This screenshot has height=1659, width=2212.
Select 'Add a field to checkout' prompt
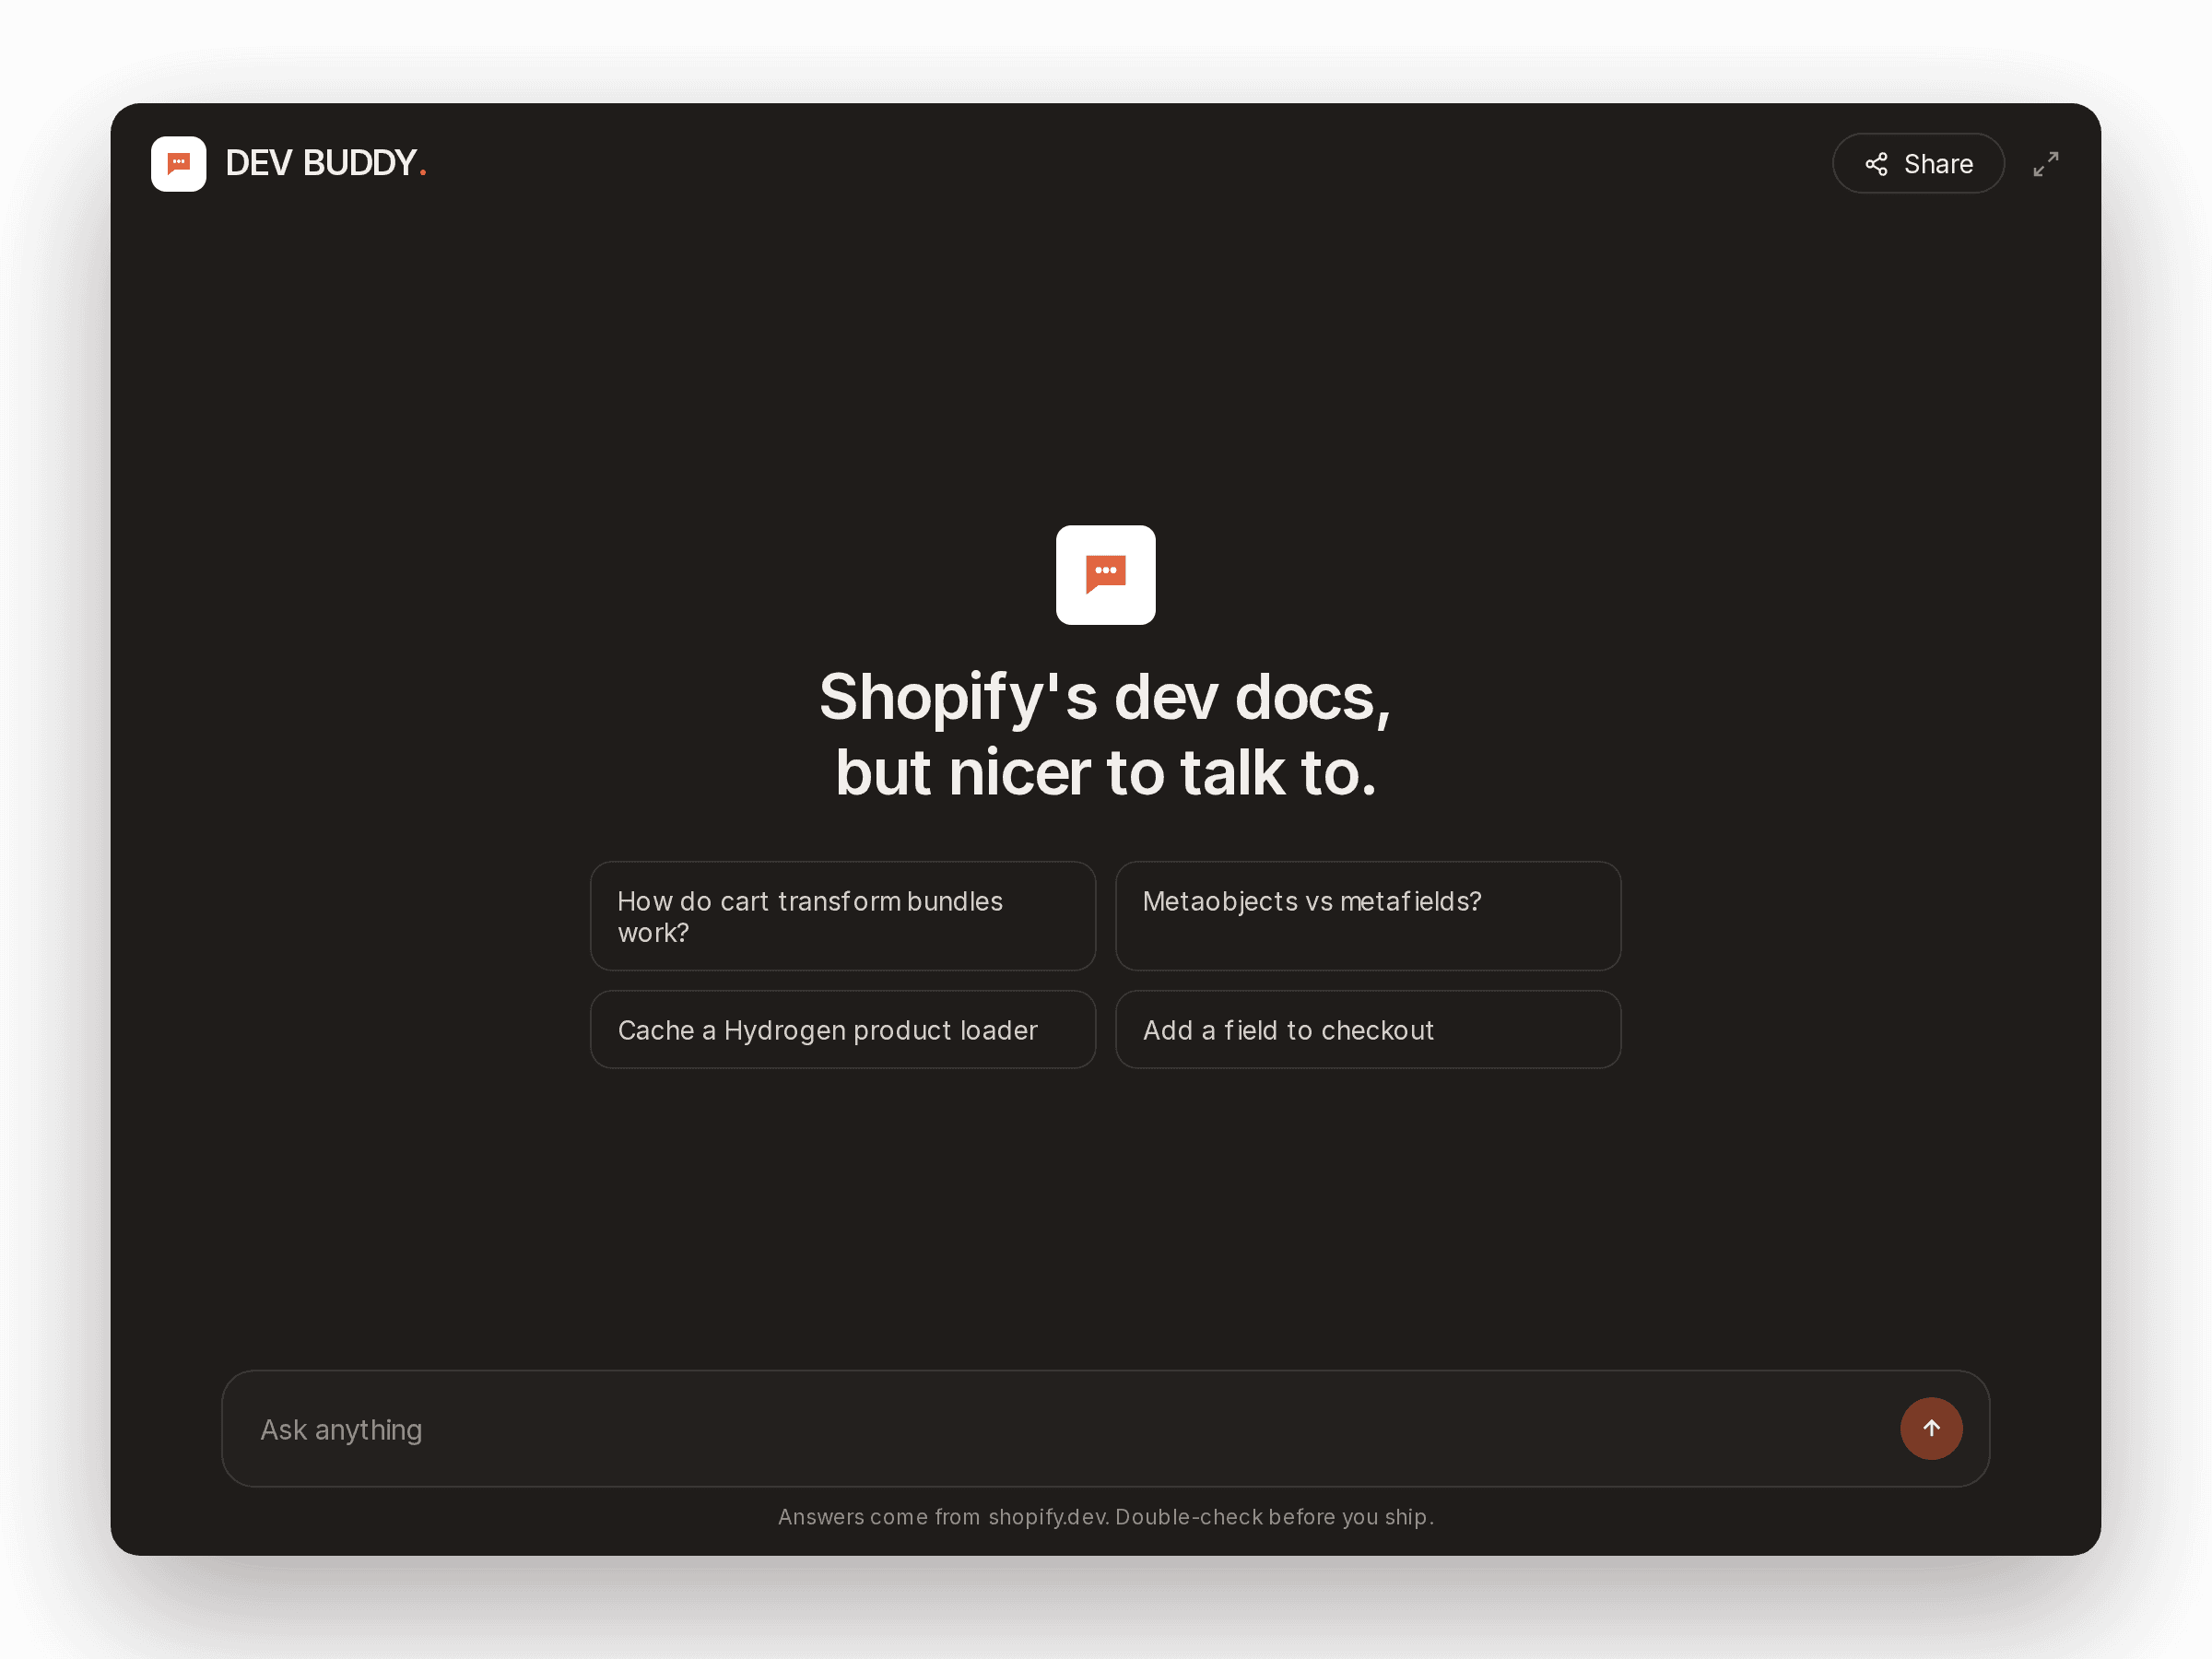tap(1368, 1029)
